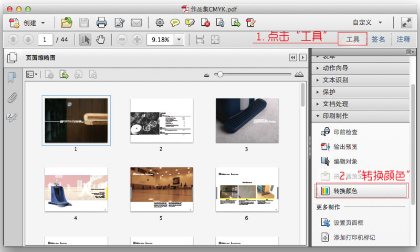Open the 签名 Sign pane tab
Screen dimensions: 420x252
(x=378, y=39)
